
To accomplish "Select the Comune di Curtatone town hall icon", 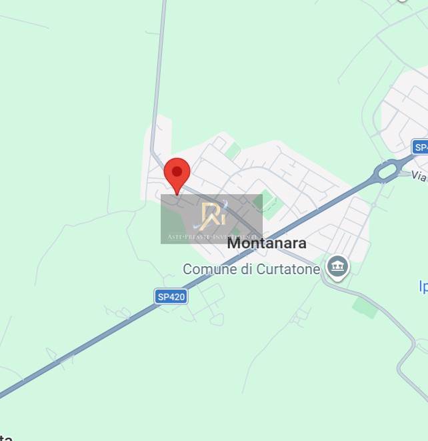I will coord(338,267).
